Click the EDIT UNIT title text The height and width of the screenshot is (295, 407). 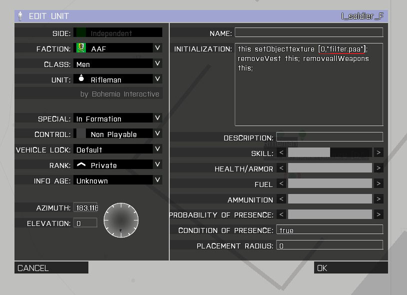[x=49, y=16]
